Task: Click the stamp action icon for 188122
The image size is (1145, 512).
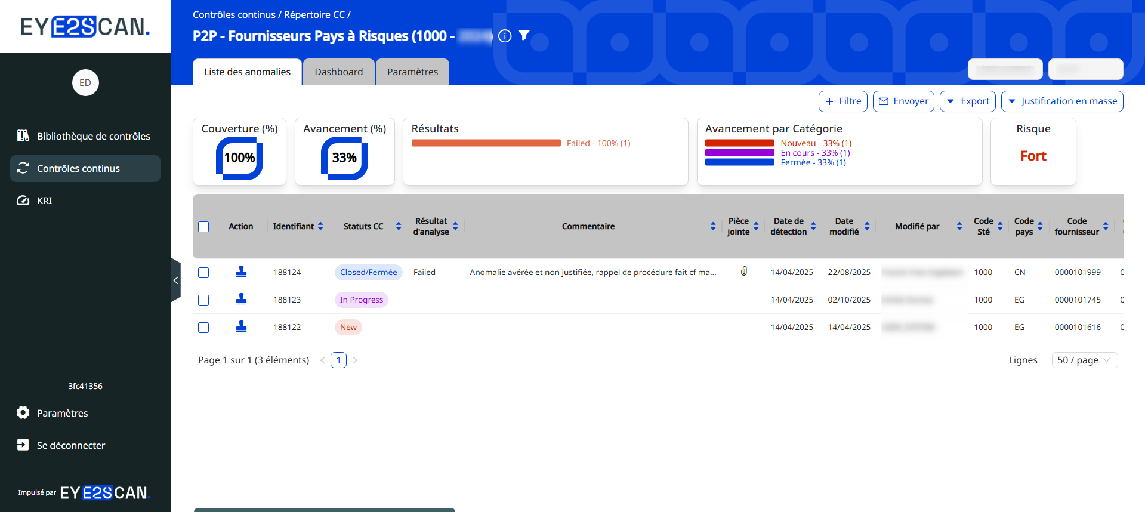Action: tap(241, 326)
